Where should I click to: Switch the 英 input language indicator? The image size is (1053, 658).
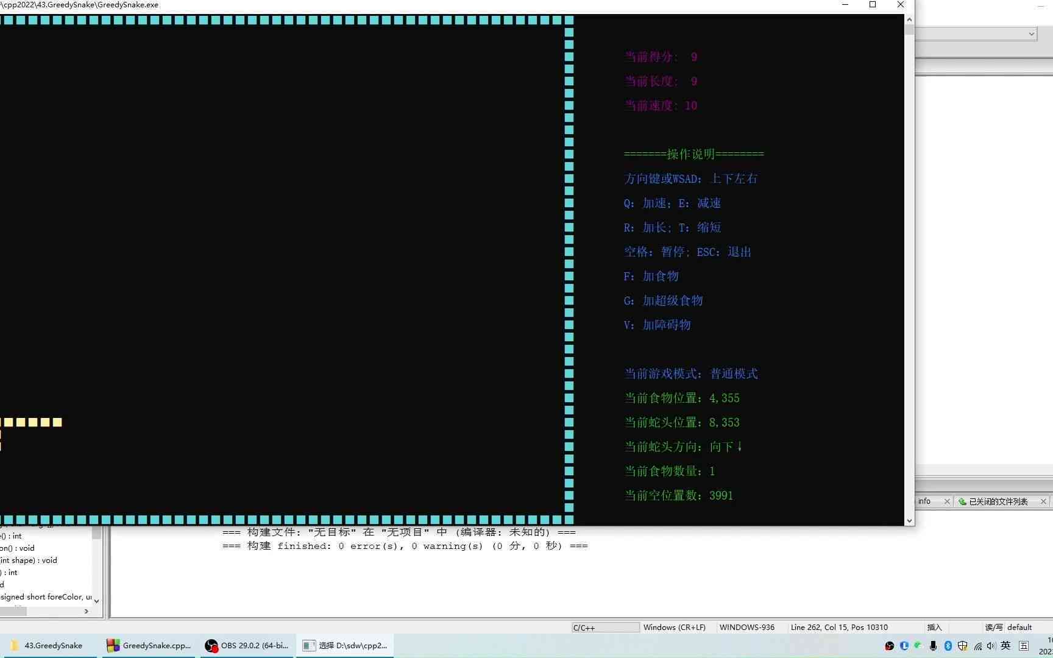pyautogui.click(x=1005, y=646)
